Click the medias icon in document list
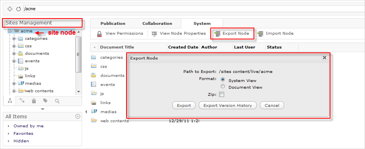Image resolution: width=365 pixels, height=149 pixels. pos(94,111)
